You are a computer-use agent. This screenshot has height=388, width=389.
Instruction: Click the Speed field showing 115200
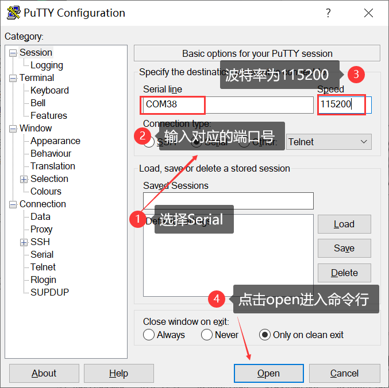point(345,105)
